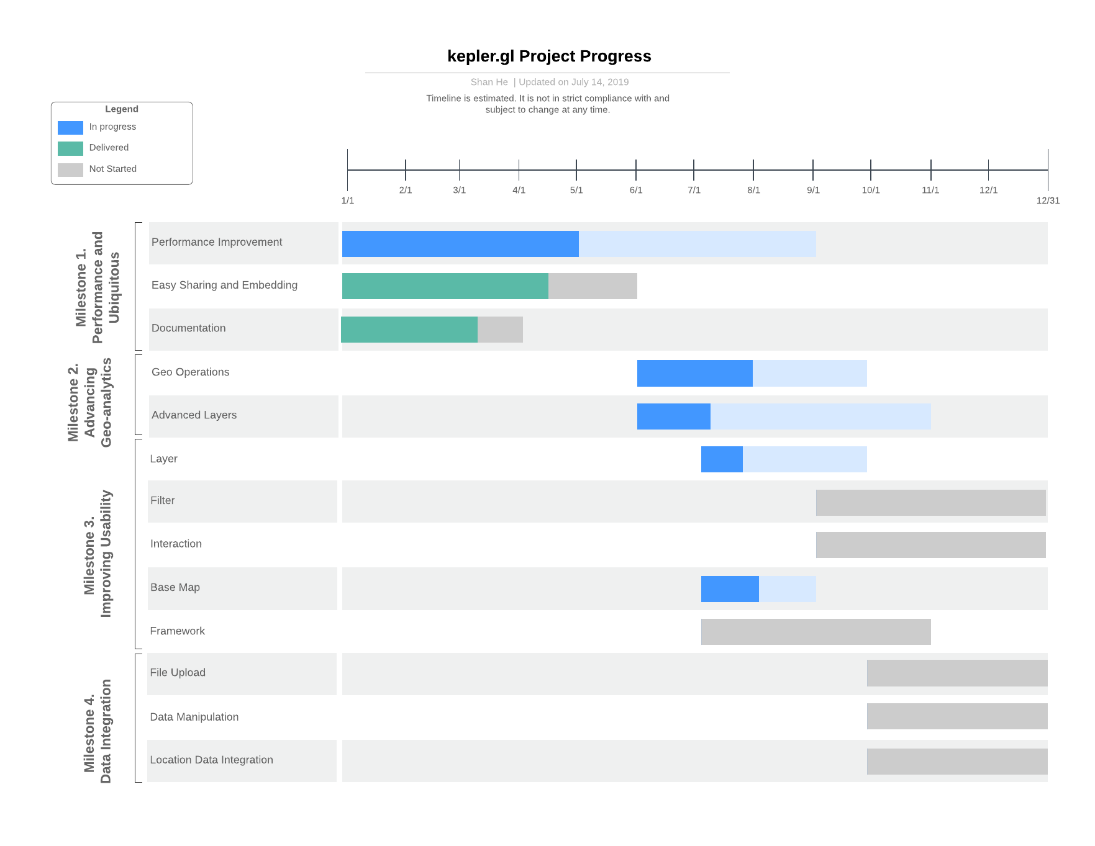The height and width of the screenshot is (846, 1095).
Task: Click the 8/1 timeline label
Action: coord(754,190)
